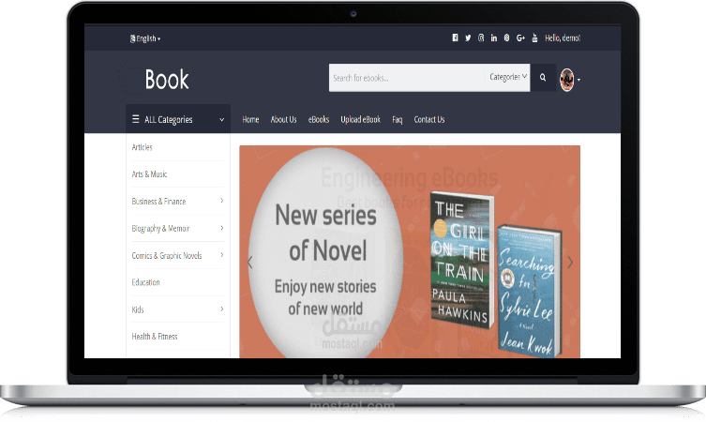Click the hamburger icon beside All Categories

click(136, 119)
